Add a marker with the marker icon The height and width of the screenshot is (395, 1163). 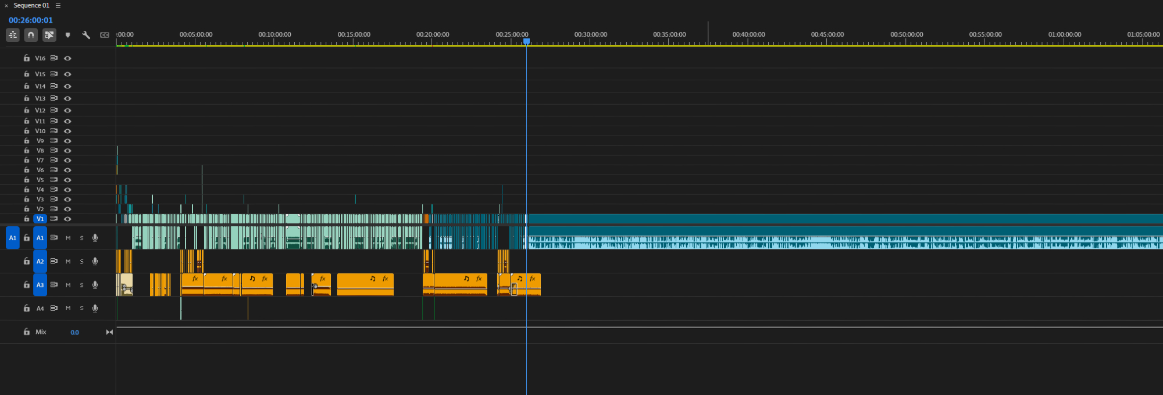click(x=68, y=35)
